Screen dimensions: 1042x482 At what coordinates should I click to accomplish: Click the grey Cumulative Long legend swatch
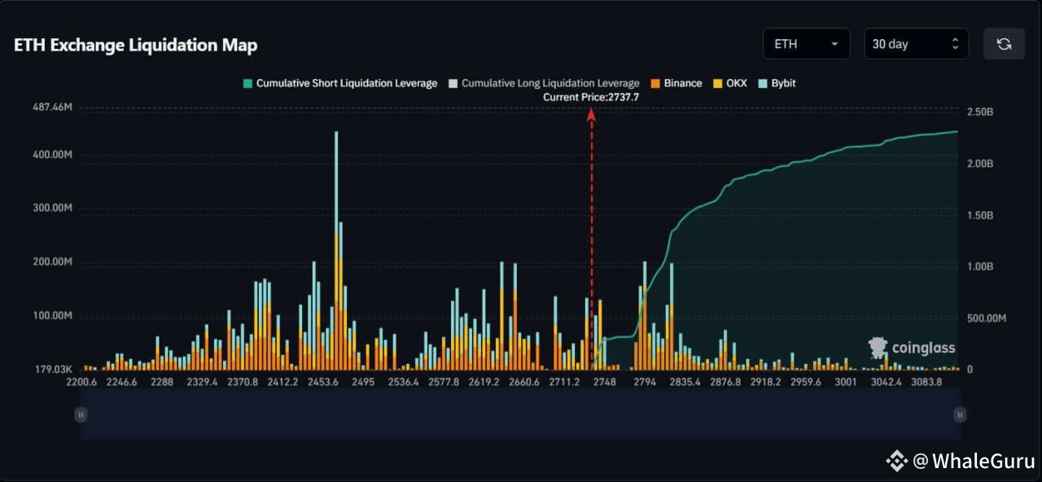(x=453, y=83)
